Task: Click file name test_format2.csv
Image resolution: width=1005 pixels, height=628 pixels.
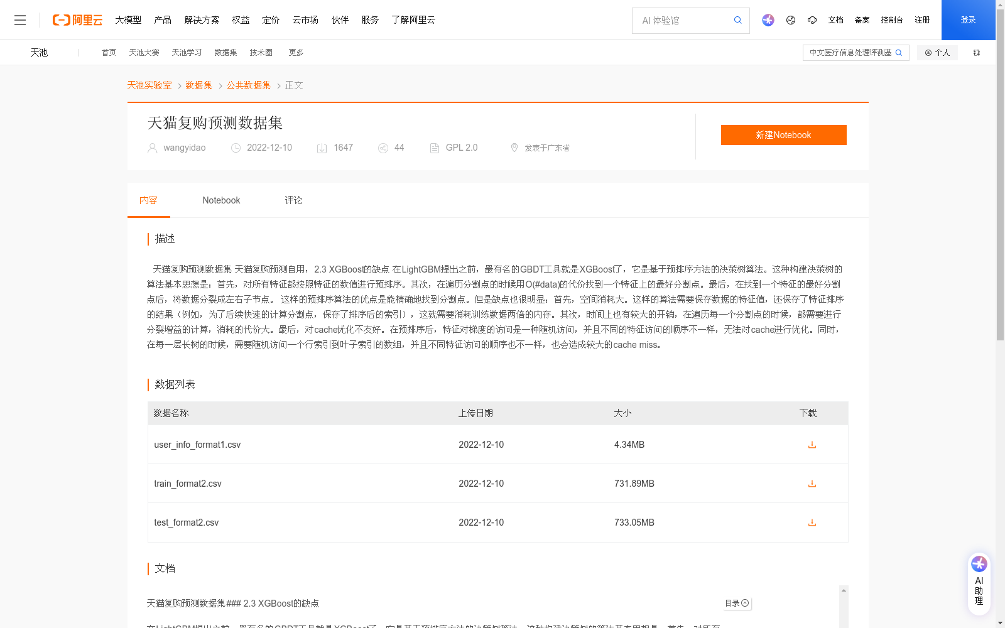Action: pyautogui.click(x=187, y=522)
